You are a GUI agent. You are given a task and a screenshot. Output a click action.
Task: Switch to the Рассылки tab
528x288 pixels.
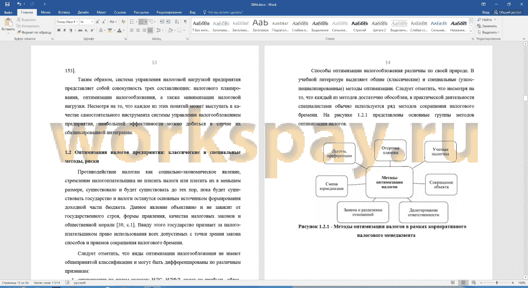[141, 12]
